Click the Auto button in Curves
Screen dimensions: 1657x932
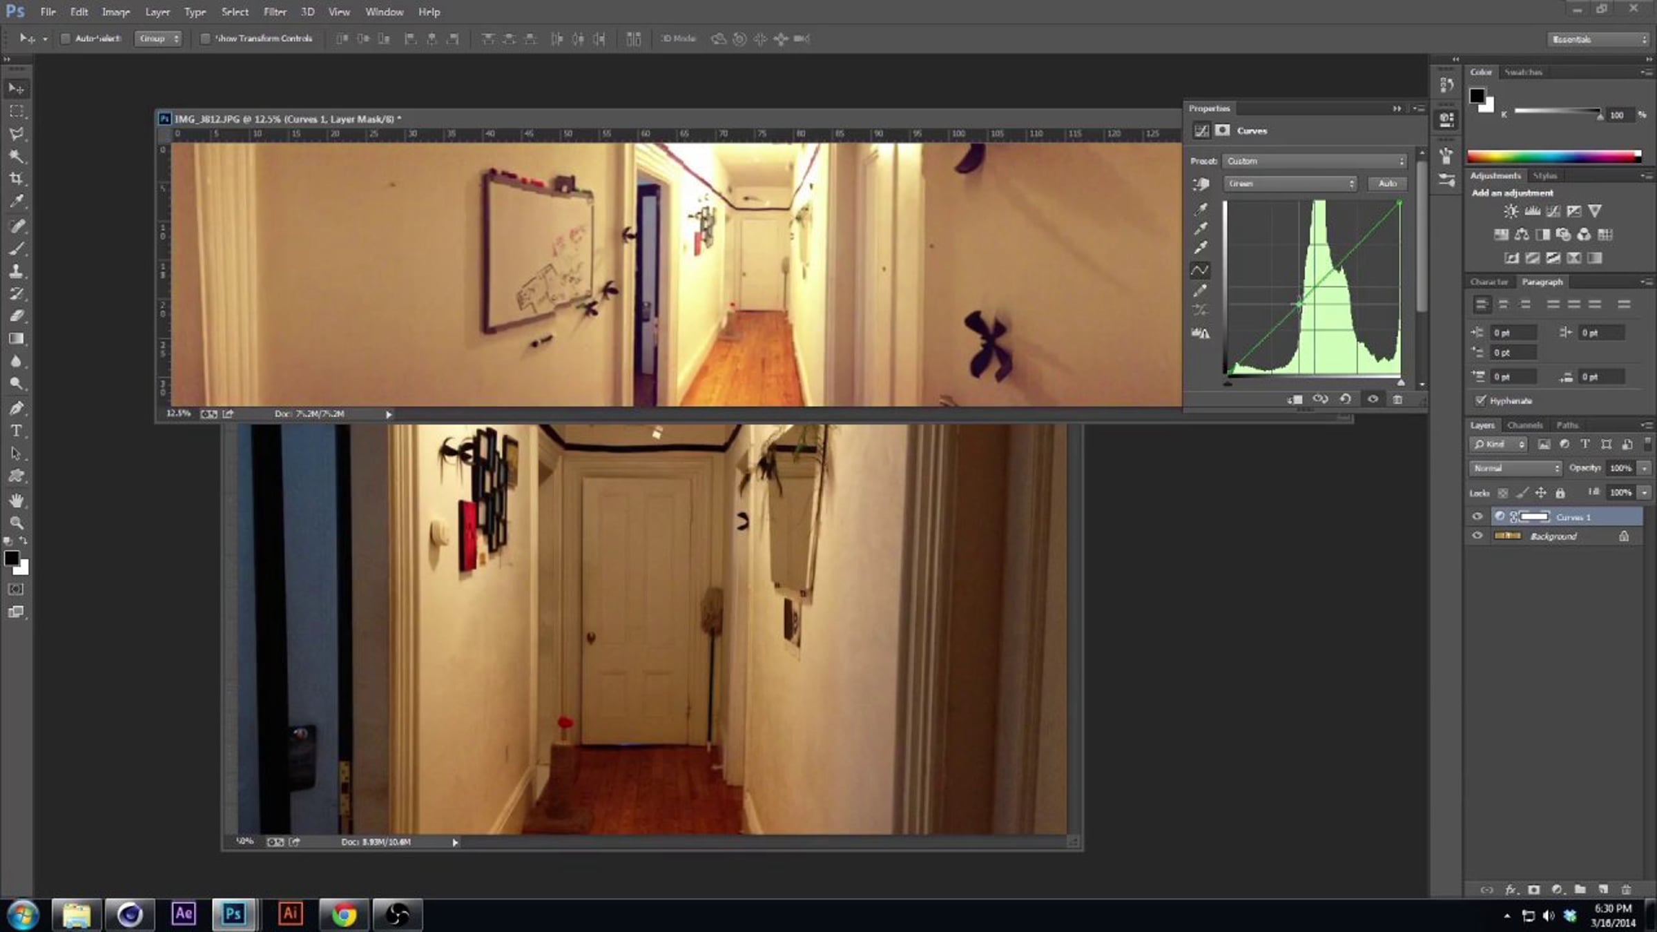click(x=1387, y=184)
